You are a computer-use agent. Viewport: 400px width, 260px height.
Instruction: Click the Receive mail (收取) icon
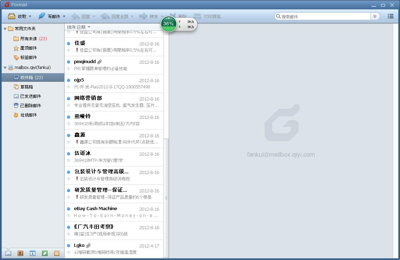pos(12,16)
